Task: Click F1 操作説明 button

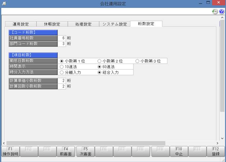Action: click(x=10, y=151)
